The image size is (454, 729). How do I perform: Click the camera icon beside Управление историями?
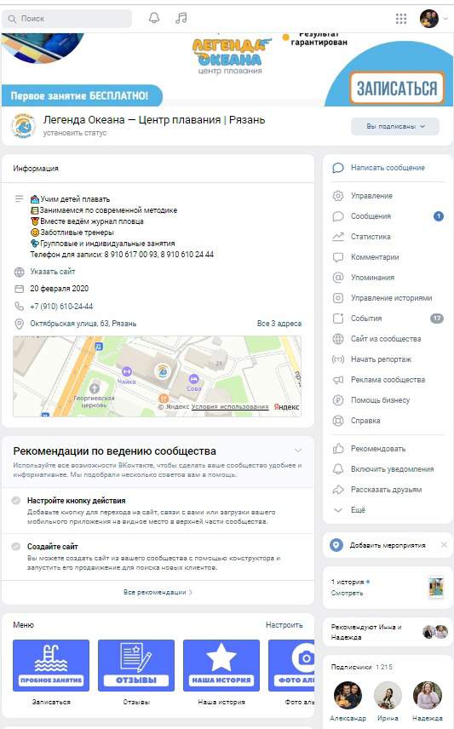[x=338, y=298]
